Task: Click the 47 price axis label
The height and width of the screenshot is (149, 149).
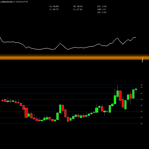Action: pyautogui.click(x=142, y=94)
